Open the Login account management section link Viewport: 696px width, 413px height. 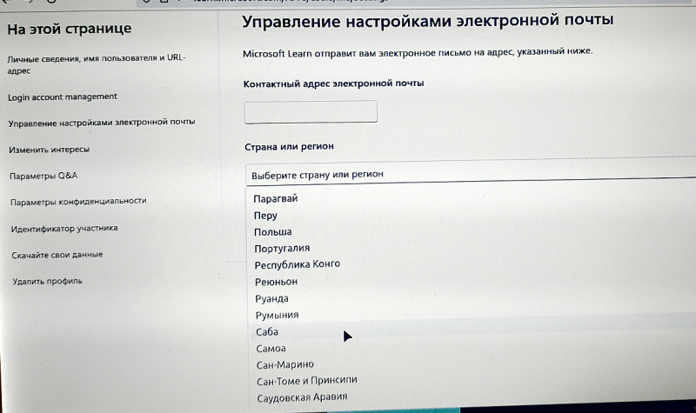coord(62,97)
